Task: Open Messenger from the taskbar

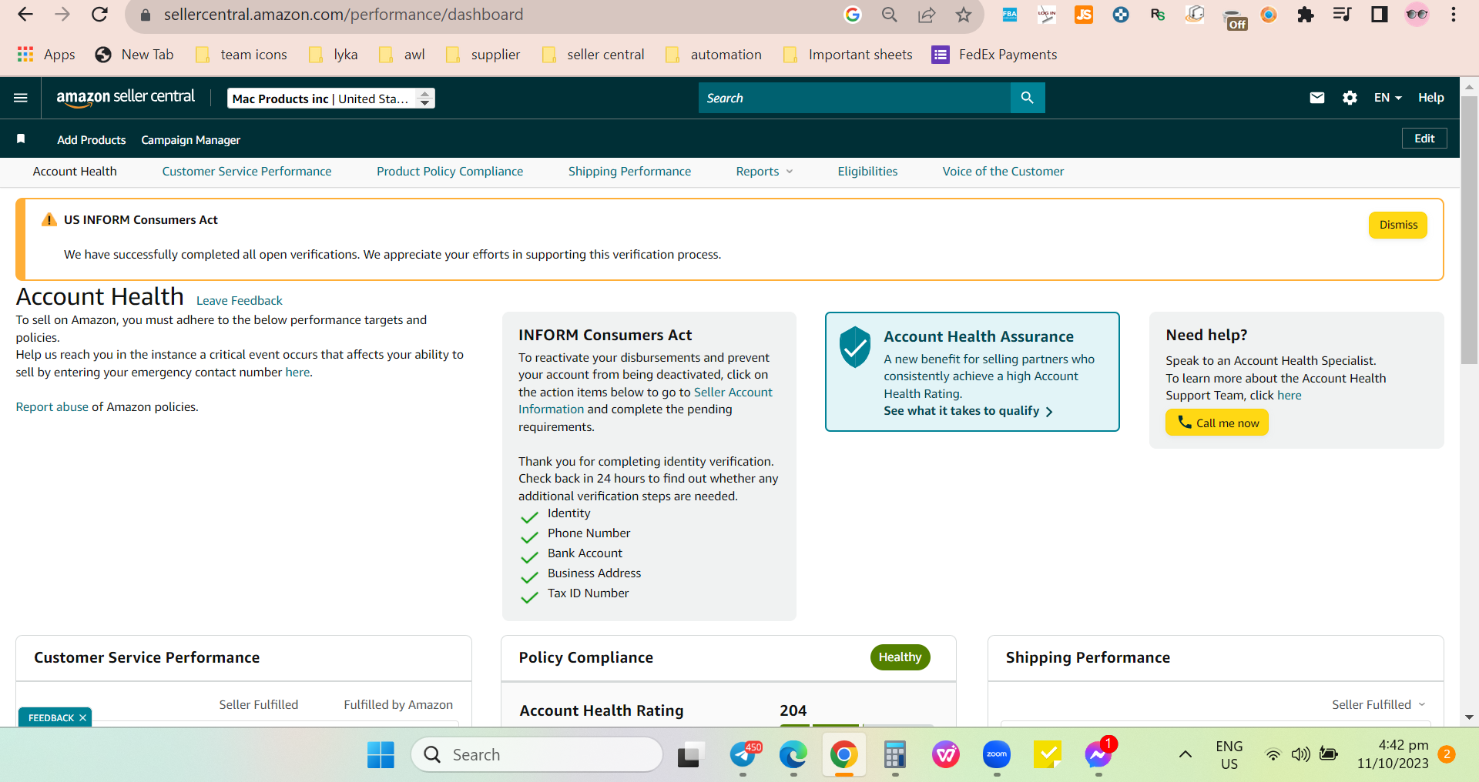Action: click(x=1099, y=754)
